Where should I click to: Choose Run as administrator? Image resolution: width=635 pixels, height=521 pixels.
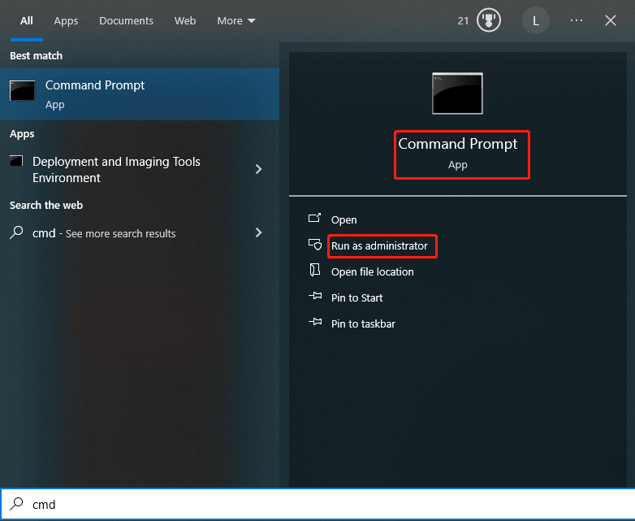click(379, 245)
